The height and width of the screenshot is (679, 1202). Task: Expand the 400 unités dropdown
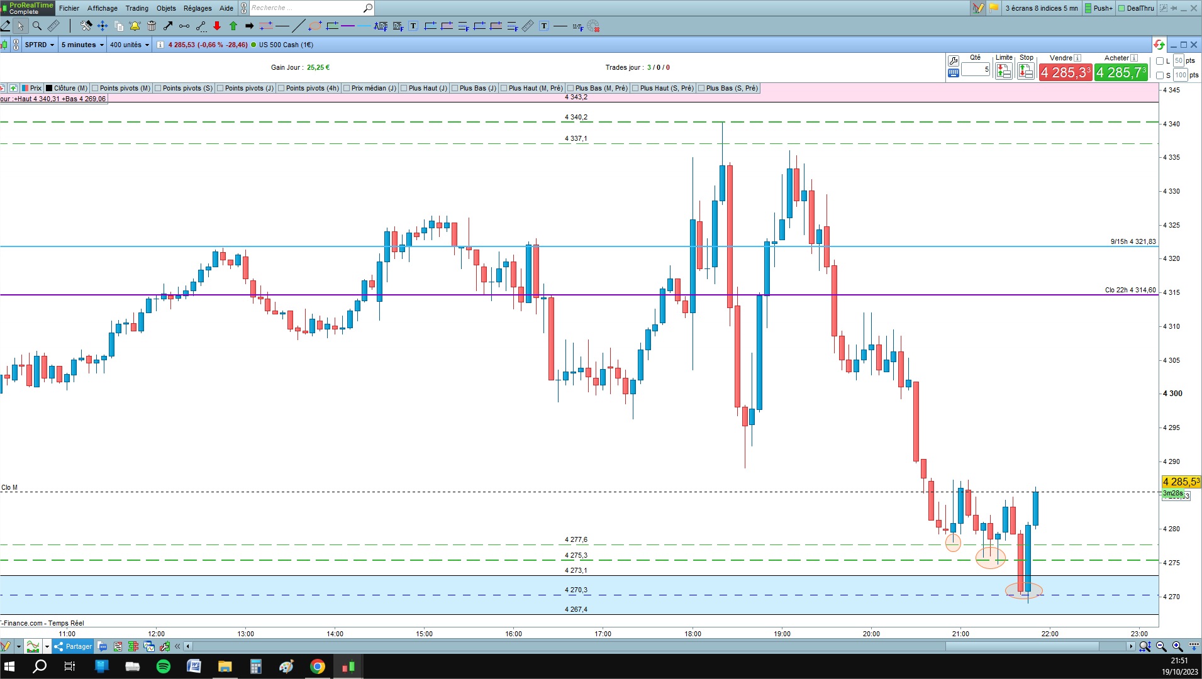coord(130,45)
